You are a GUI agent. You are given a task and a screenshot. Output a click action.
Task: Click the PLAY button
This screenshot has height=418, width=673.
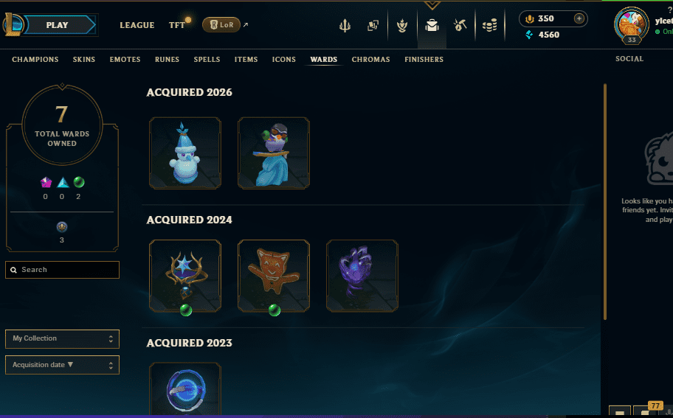(x=57, y=25)
